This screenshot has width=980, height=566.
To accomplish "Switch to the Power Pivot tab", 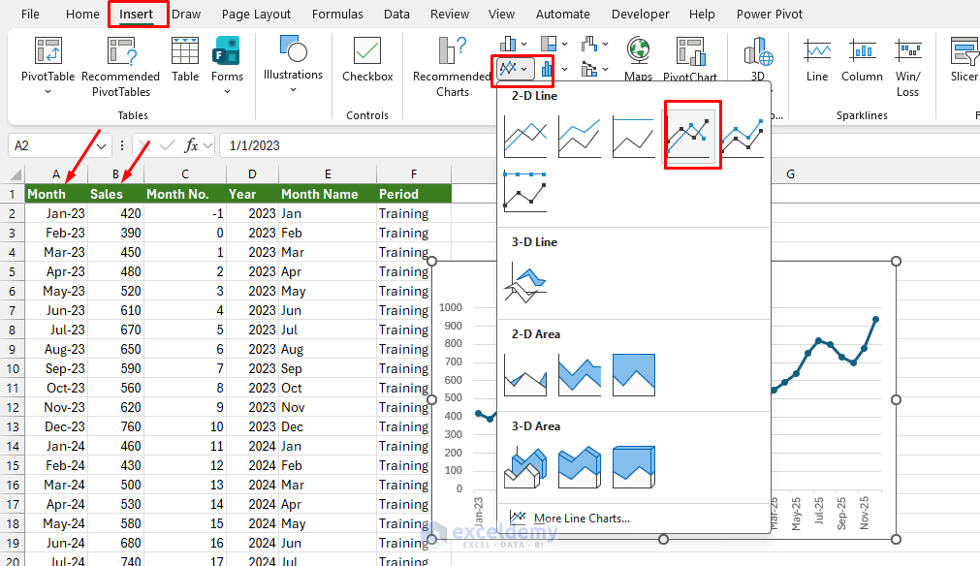I will pyautogui.click(x=770, y=14).
